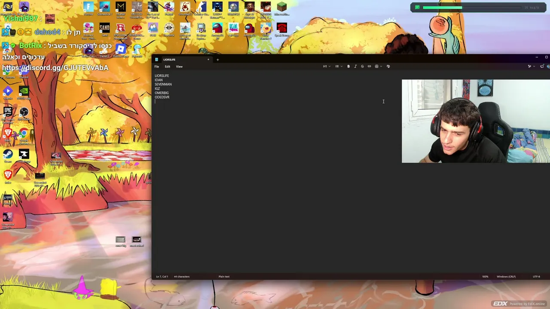Close the LIORSLIFE tab
Image resolution: width=550 pixels, height=309 pixels.
(x=208, y=60)
